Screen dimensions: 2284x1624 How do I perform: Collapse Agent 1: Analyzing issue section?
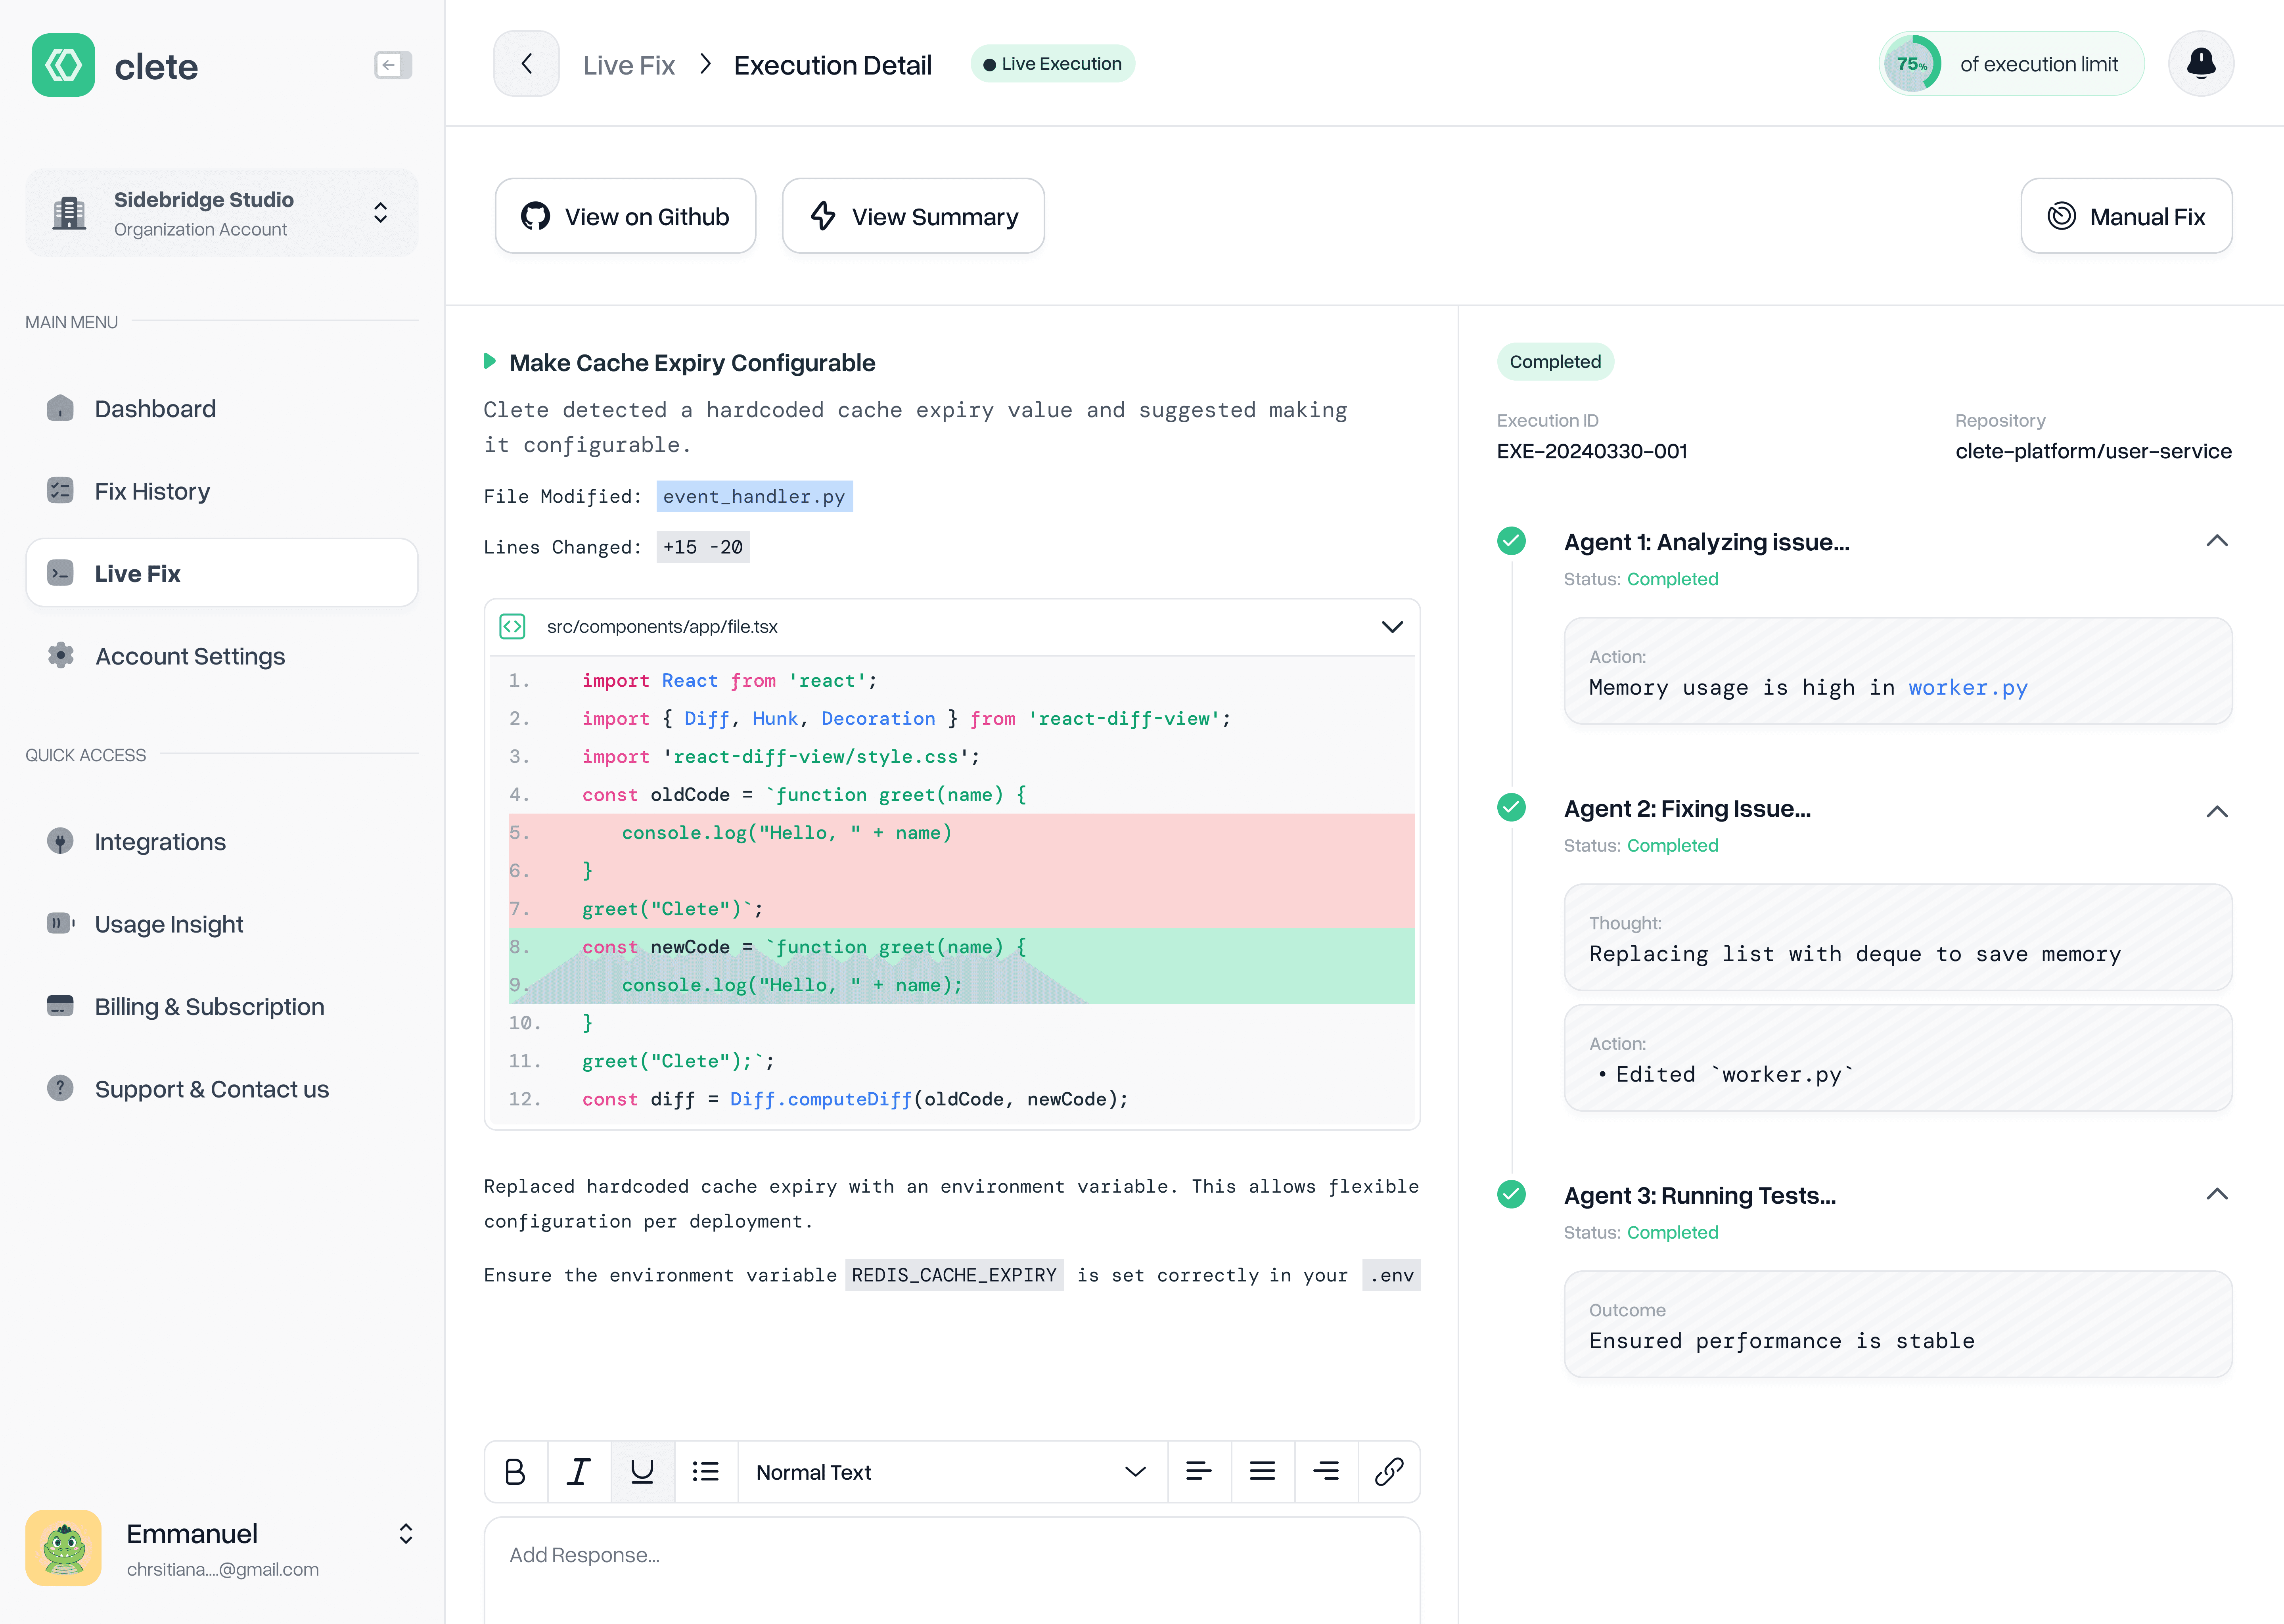(2217, 541)
